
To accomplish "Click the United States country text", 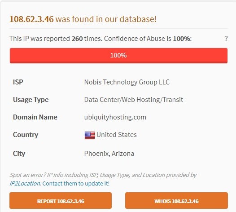I will [117, 135].
